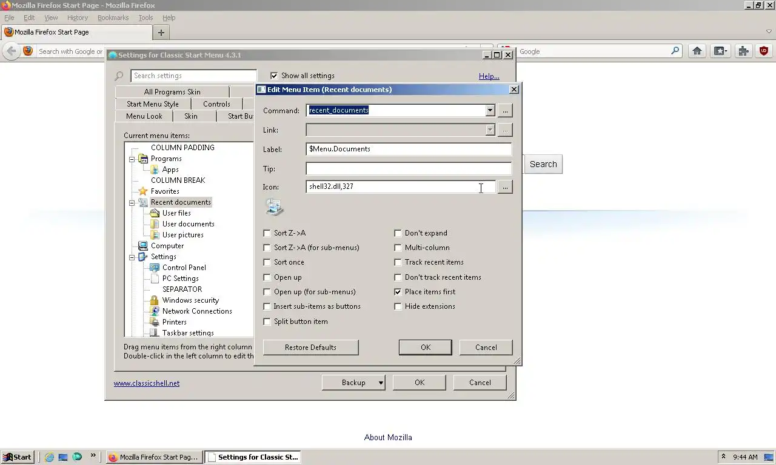Check Track recent items
The image size is (776, 465).
398,262
